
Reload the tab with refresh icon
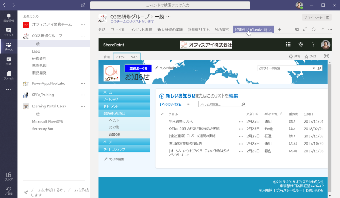[314, 29]
